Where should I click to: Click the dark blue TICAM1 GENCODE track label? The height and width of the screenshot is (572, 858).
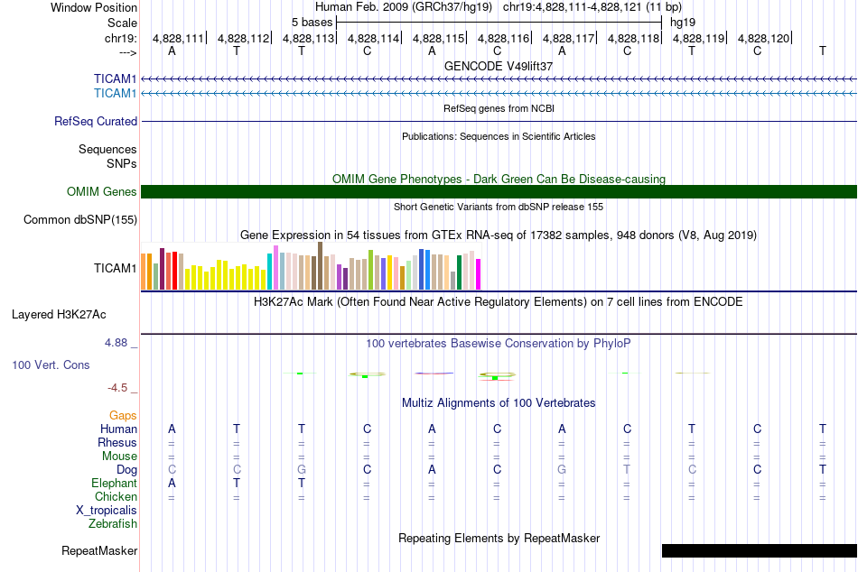(115, 79)
